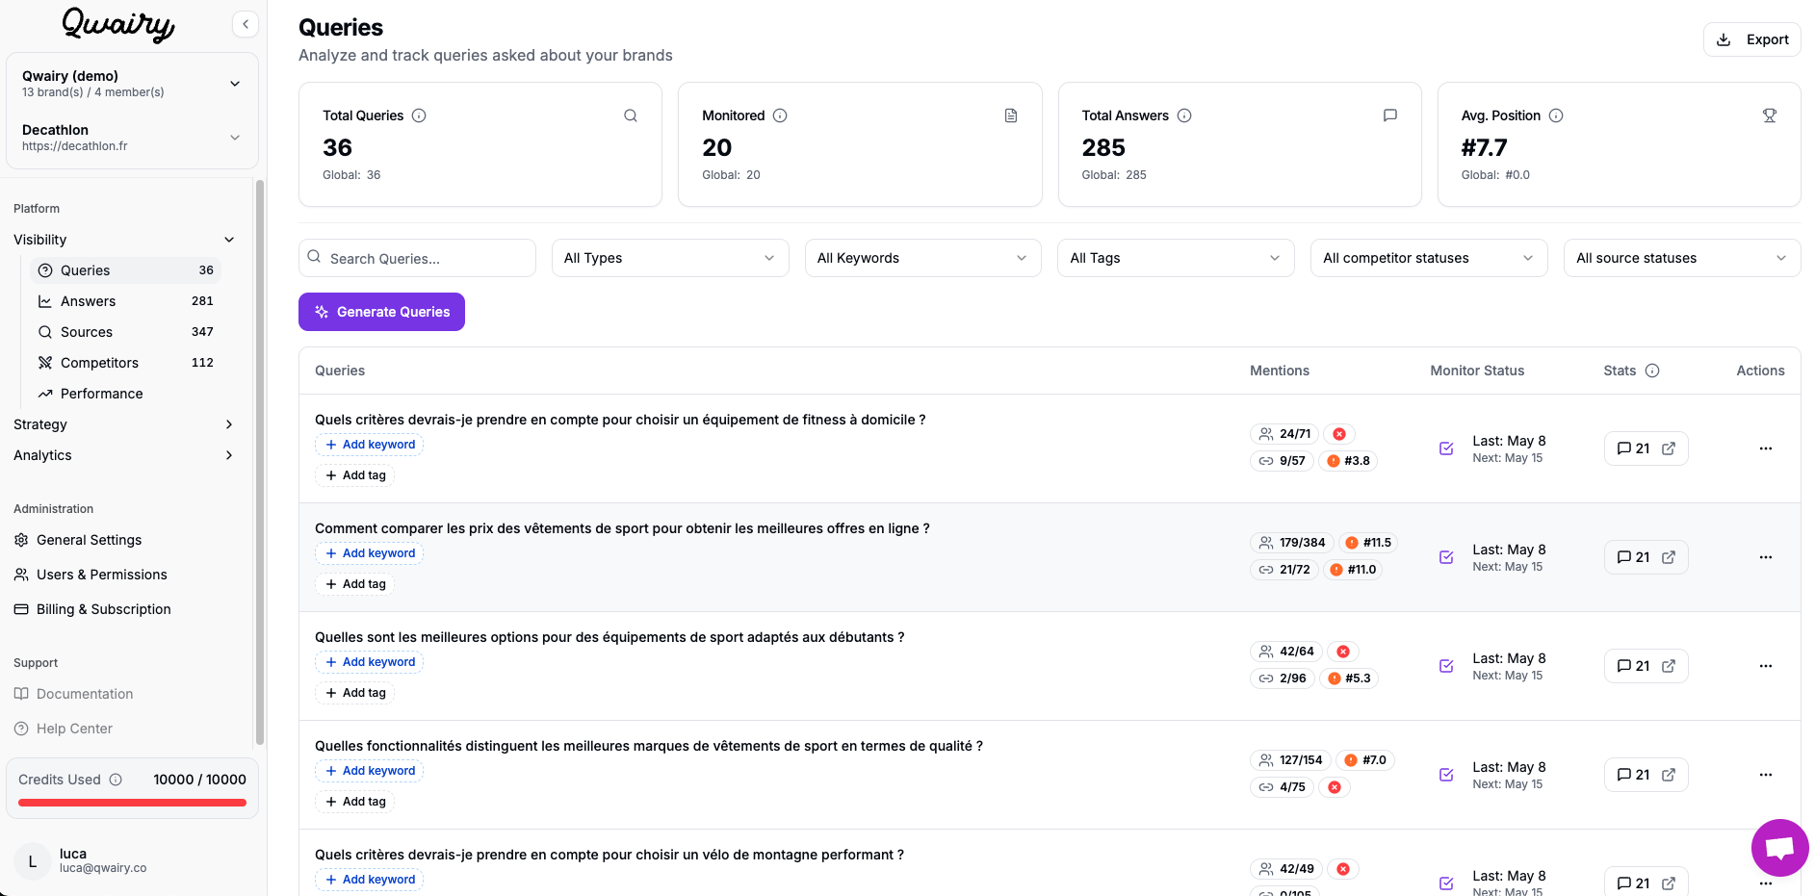Click the Generate Queries button
The image size is (1815, 896).
[381, 312]
